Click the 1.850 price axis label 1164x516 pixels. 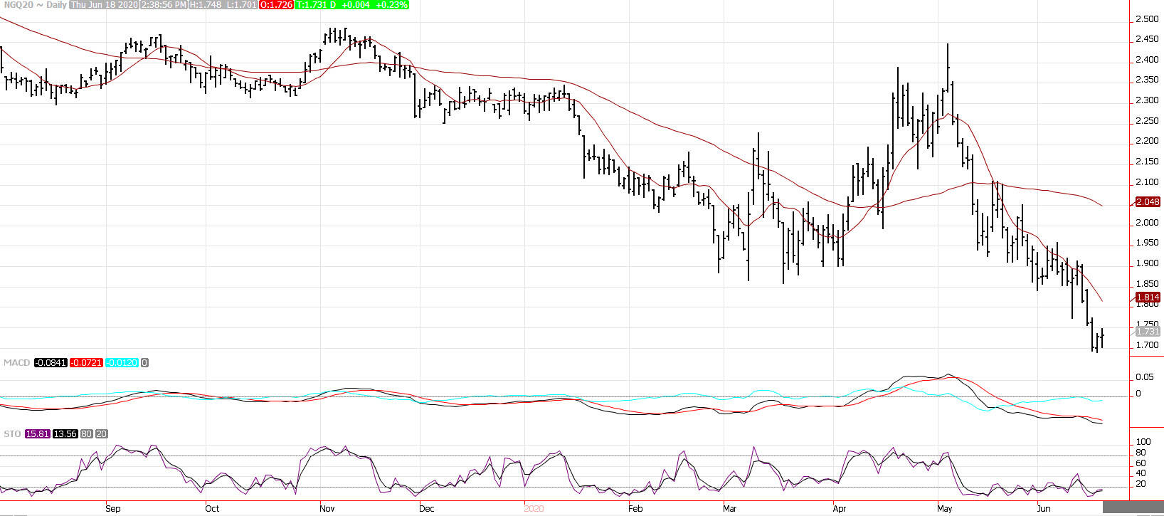click(1147, 284)
